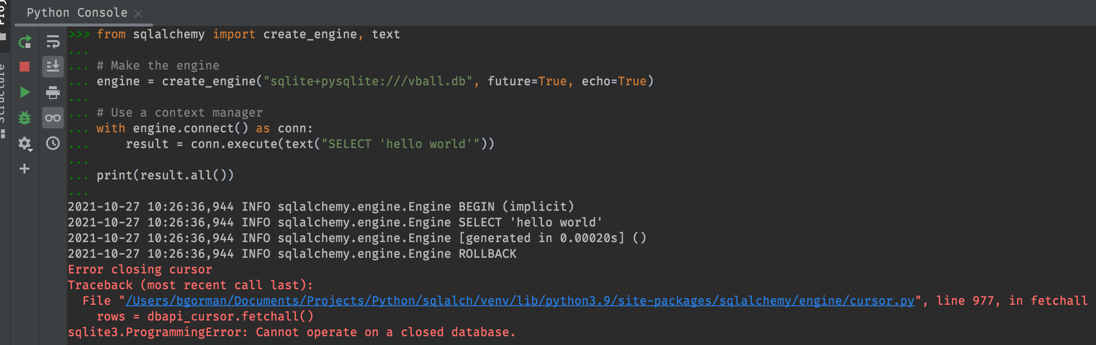Open the Structure side tool window

tap(3, 98)
